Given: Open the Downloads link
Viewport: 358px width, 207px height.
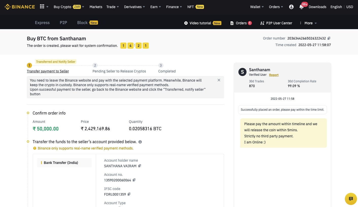Looking at the screenshot, I should (x=317, y=7).
